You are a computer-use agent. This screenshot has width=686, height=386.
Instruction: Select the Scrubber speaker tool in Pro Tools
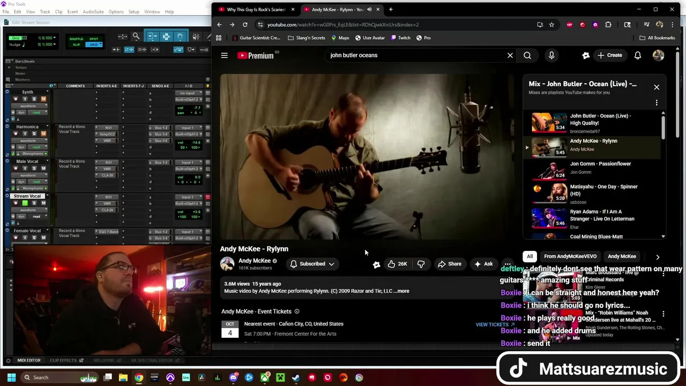click(x=196, y=36)
